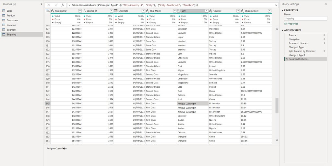This screenshot has height=166, width=332.
Task: Click the Denpasar city cell
Action: point(193,29)
